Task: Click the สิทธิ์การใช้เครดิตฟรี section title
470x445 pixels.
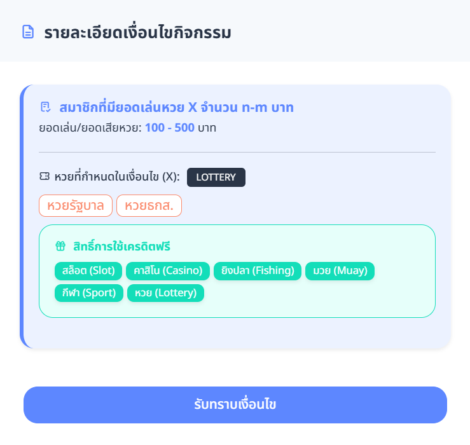Action: click(x=122, y=246)
